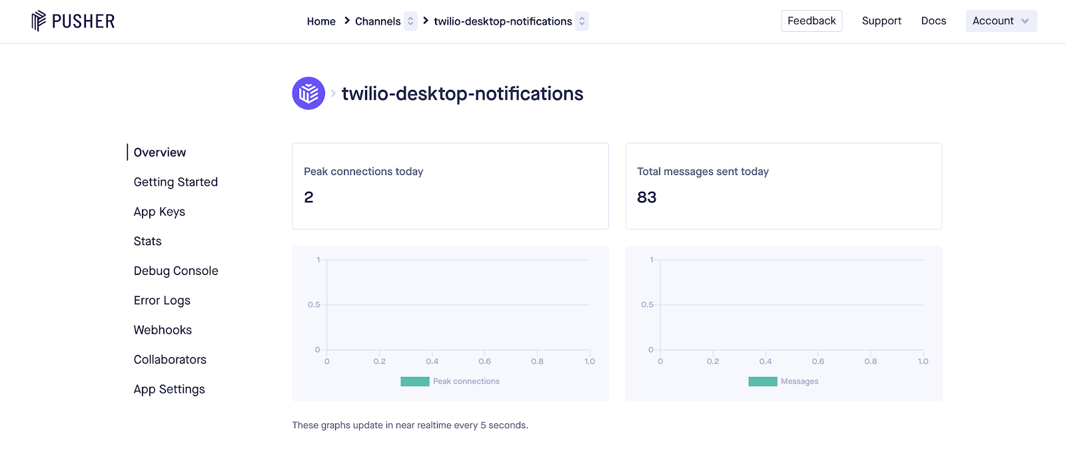This screenshot has width=1066, height=458.
Task: Click the Channels breadcrumb text
Action: (378, 21)
